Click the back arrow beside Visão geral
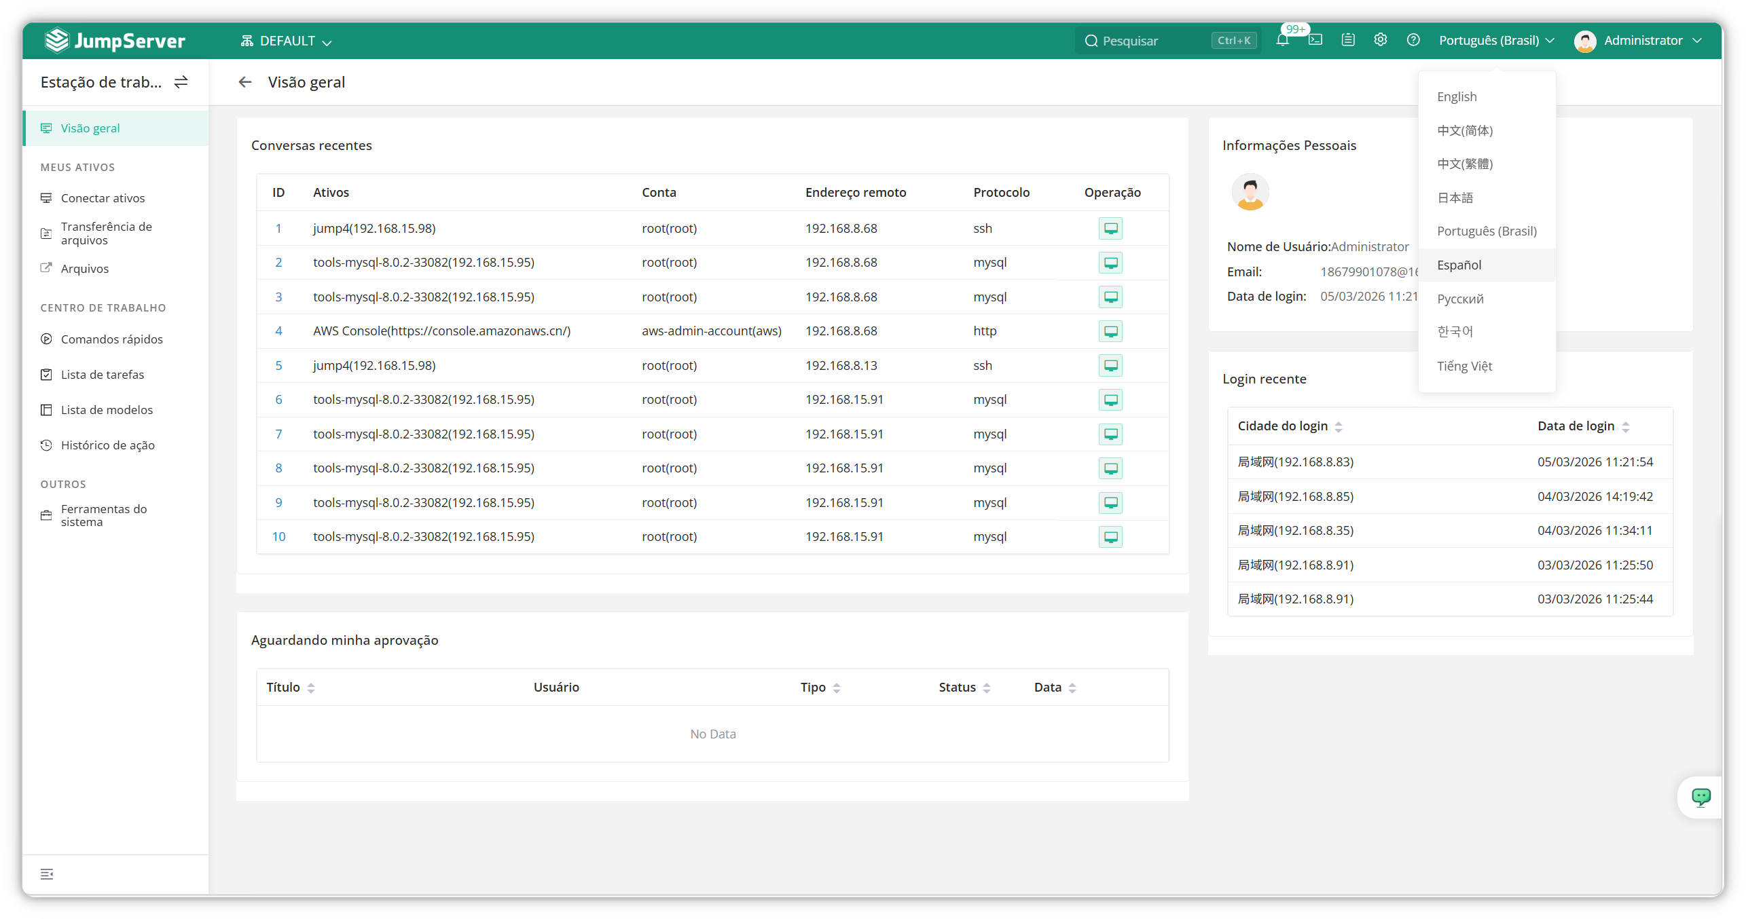The width and height of the screenshot is (1746, 919). 245,82
